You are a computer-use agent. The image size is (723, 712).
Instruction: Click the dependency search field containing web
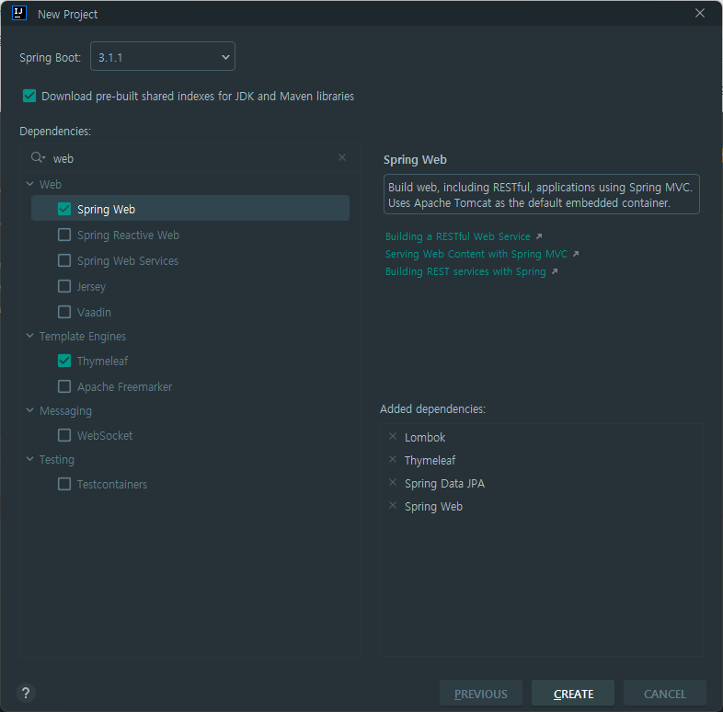190,158
